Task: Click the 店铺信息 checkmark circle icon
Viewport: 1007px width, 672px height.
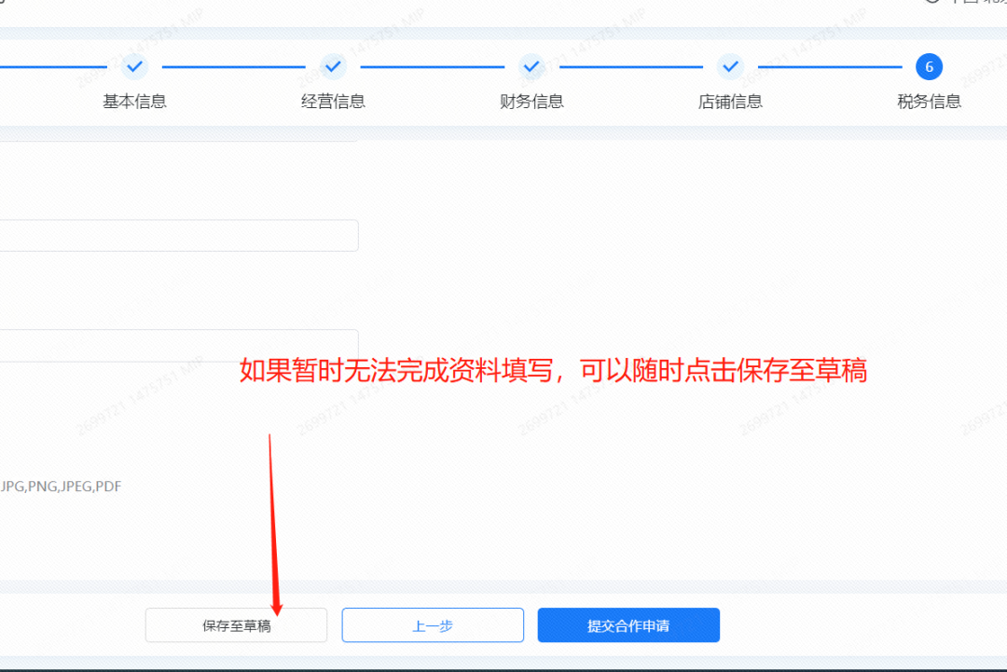Action: pos(730,67)
